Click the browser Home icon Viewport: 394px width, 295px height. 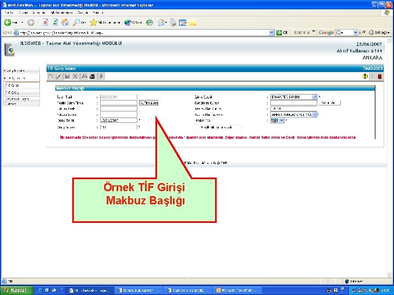(65, 22)
